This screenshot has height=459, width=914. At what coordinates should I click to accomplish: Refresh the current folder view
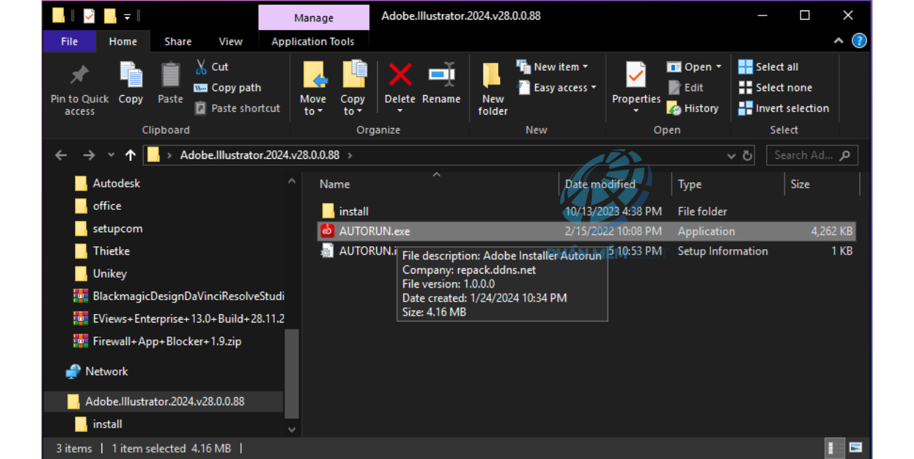click(x=748, y=155)
